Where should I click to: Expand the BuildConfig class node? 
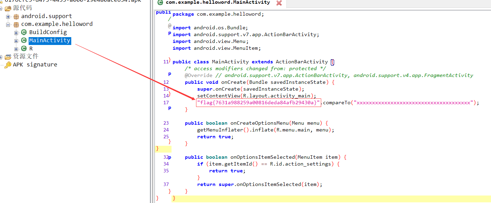(16, 33)
